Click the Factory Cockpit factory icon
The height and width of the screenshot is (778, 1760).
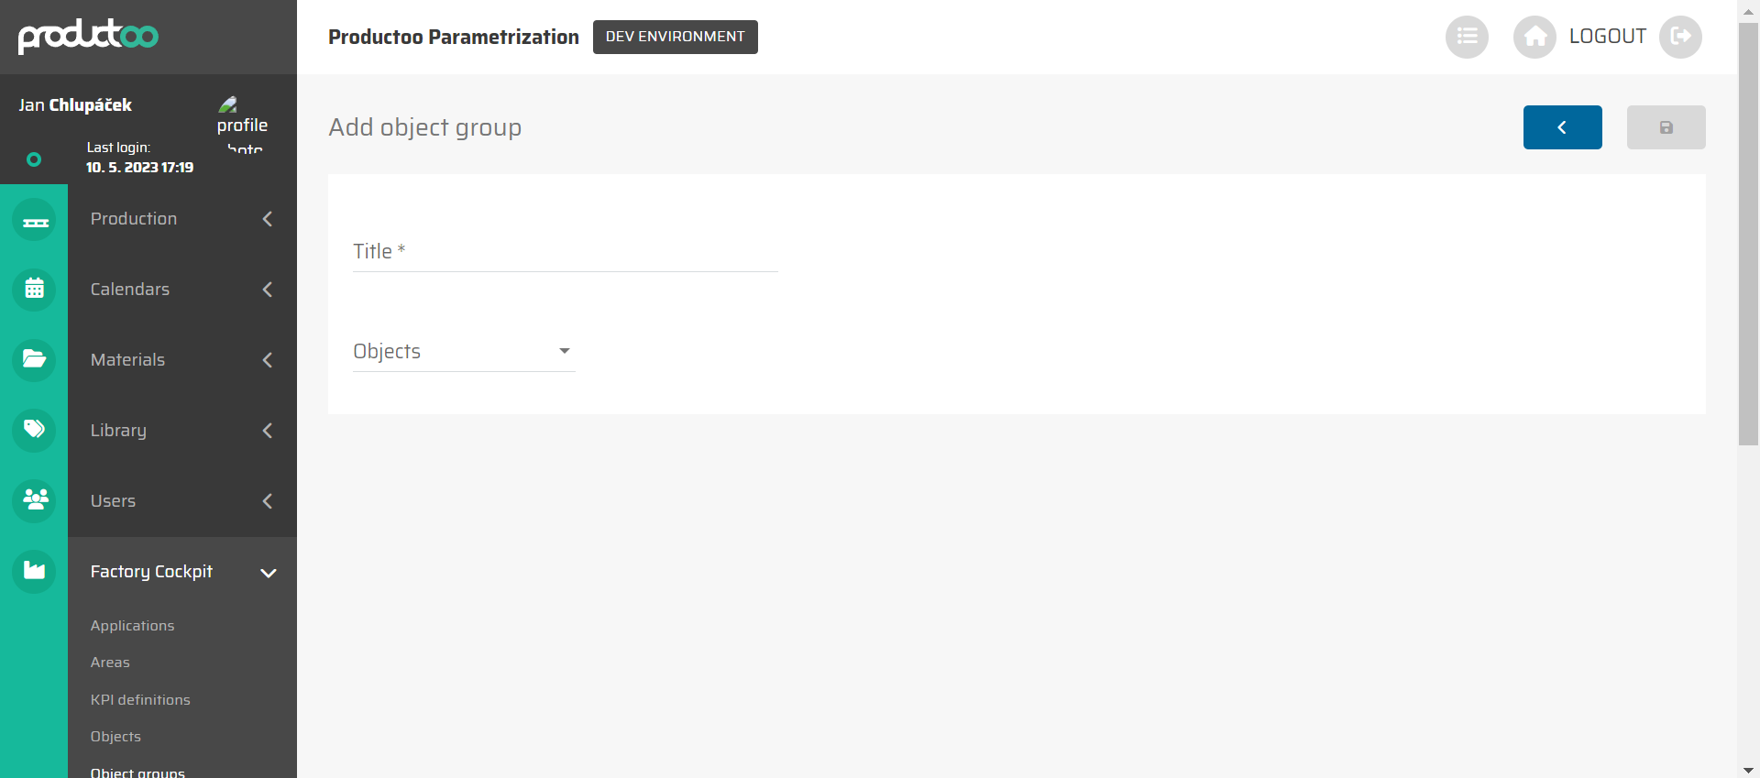(x=35, y=571)
